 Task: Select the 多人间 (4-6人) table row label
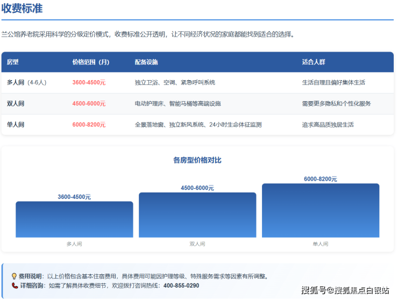[27, 83]
